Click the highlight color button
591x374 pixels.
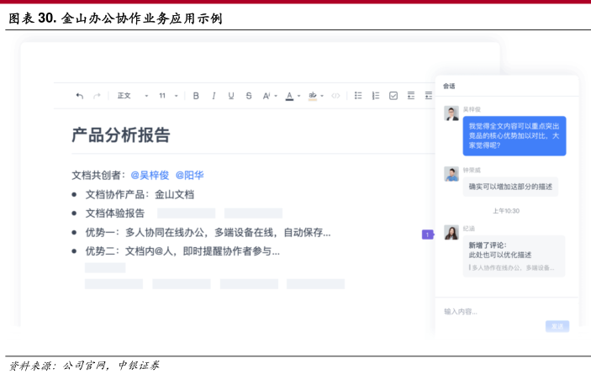(x=313, y=96)
